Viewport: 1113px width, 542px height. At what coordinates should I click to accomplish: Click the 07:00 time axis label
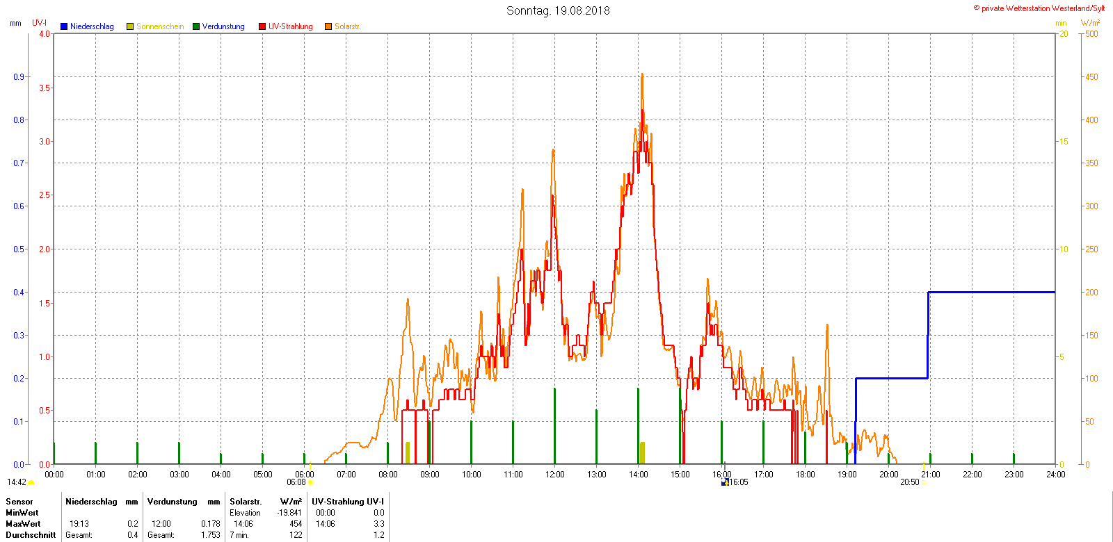click(x=346, y=475)
